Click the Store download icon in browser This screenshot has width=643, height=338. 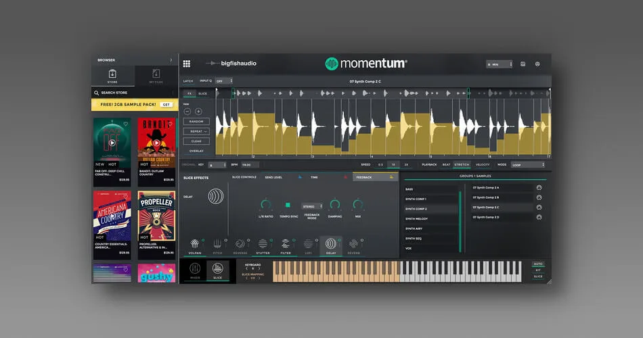pyautogui.click(x=112, y=74)
